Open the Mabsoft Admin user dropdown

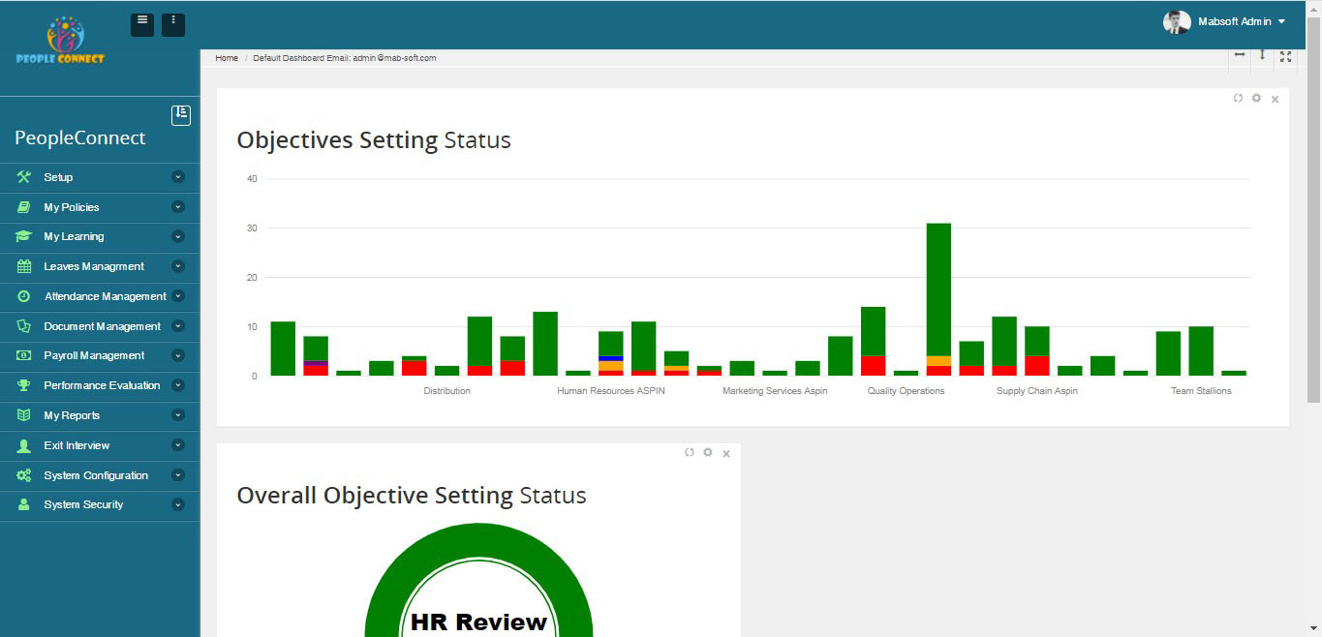coord(1225,21)
